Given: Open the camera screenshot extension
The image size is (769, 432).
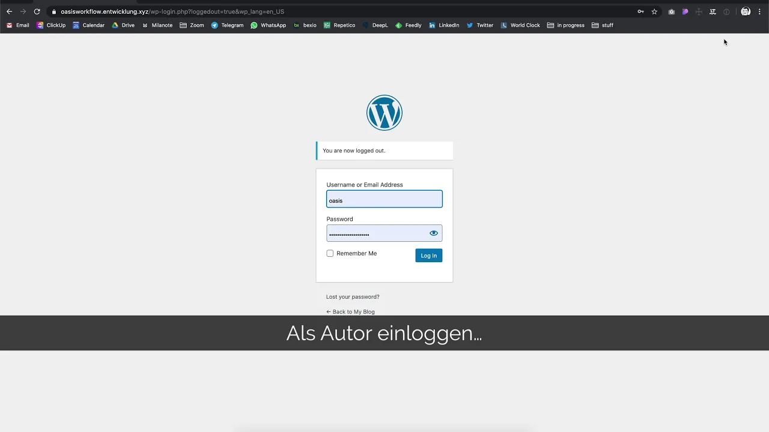Looking at the screenshot, I should [x=671, y=11].
